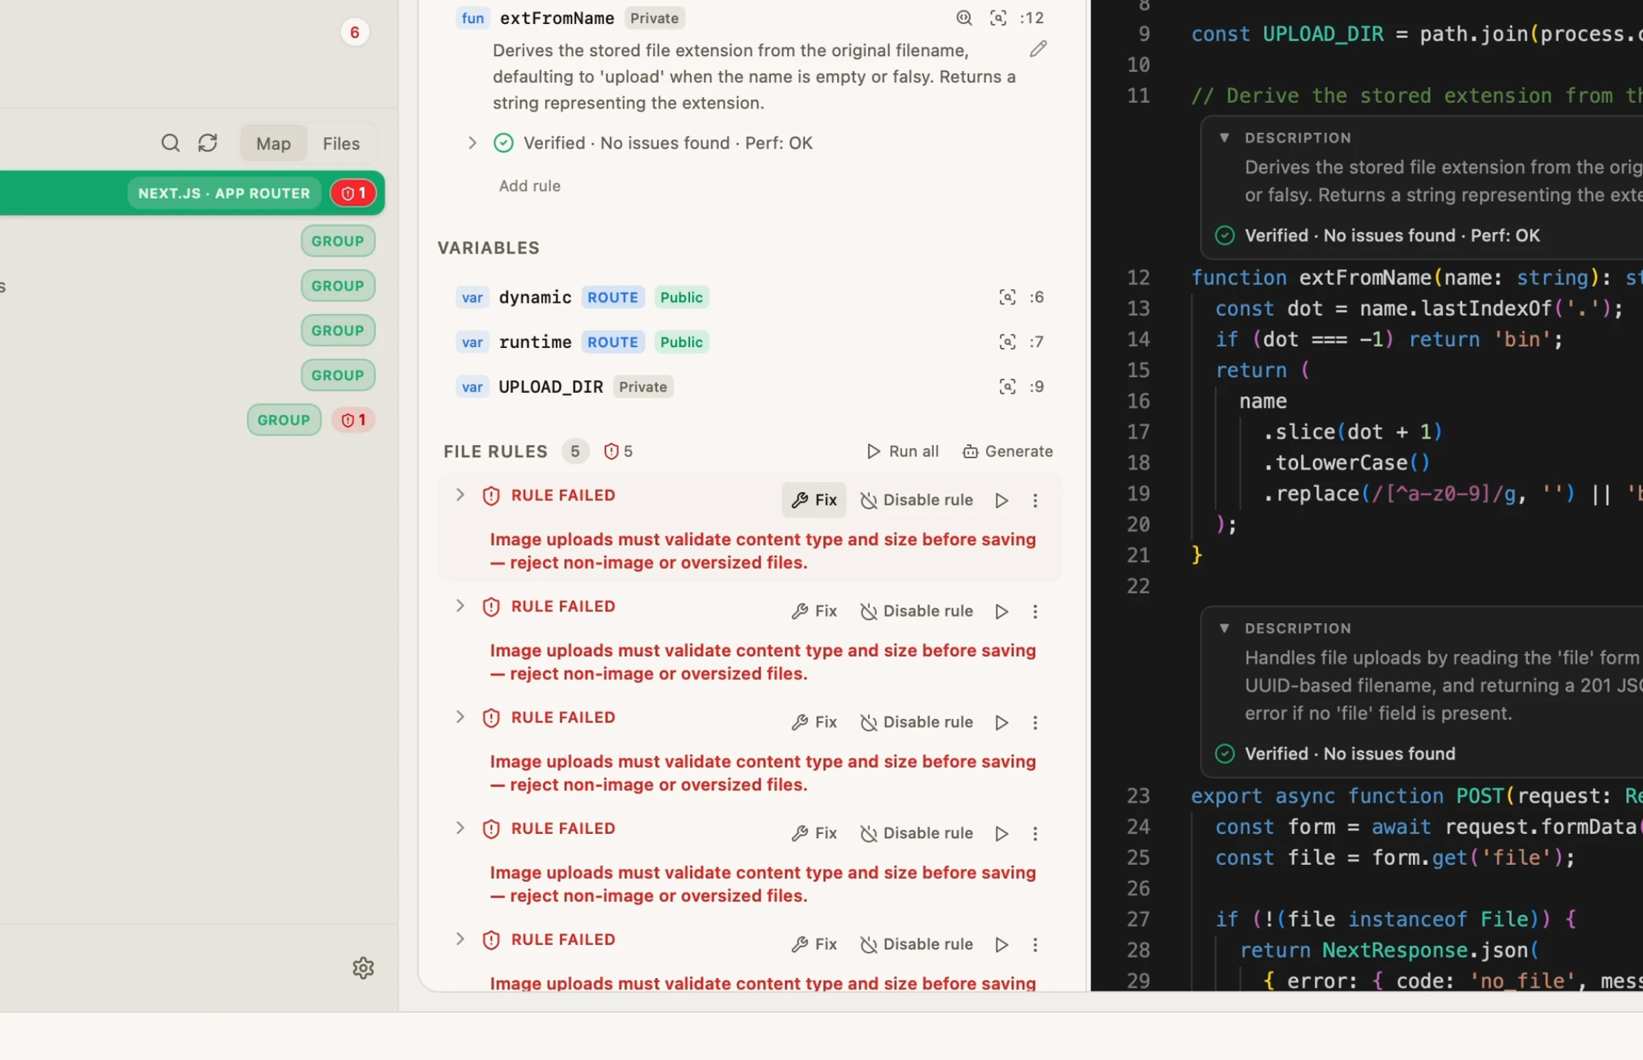The height and width of the screenshot is (1060, 1643).
Task: Open the more-options menu of the fourth failed rule
Action: pos(1035,833)
